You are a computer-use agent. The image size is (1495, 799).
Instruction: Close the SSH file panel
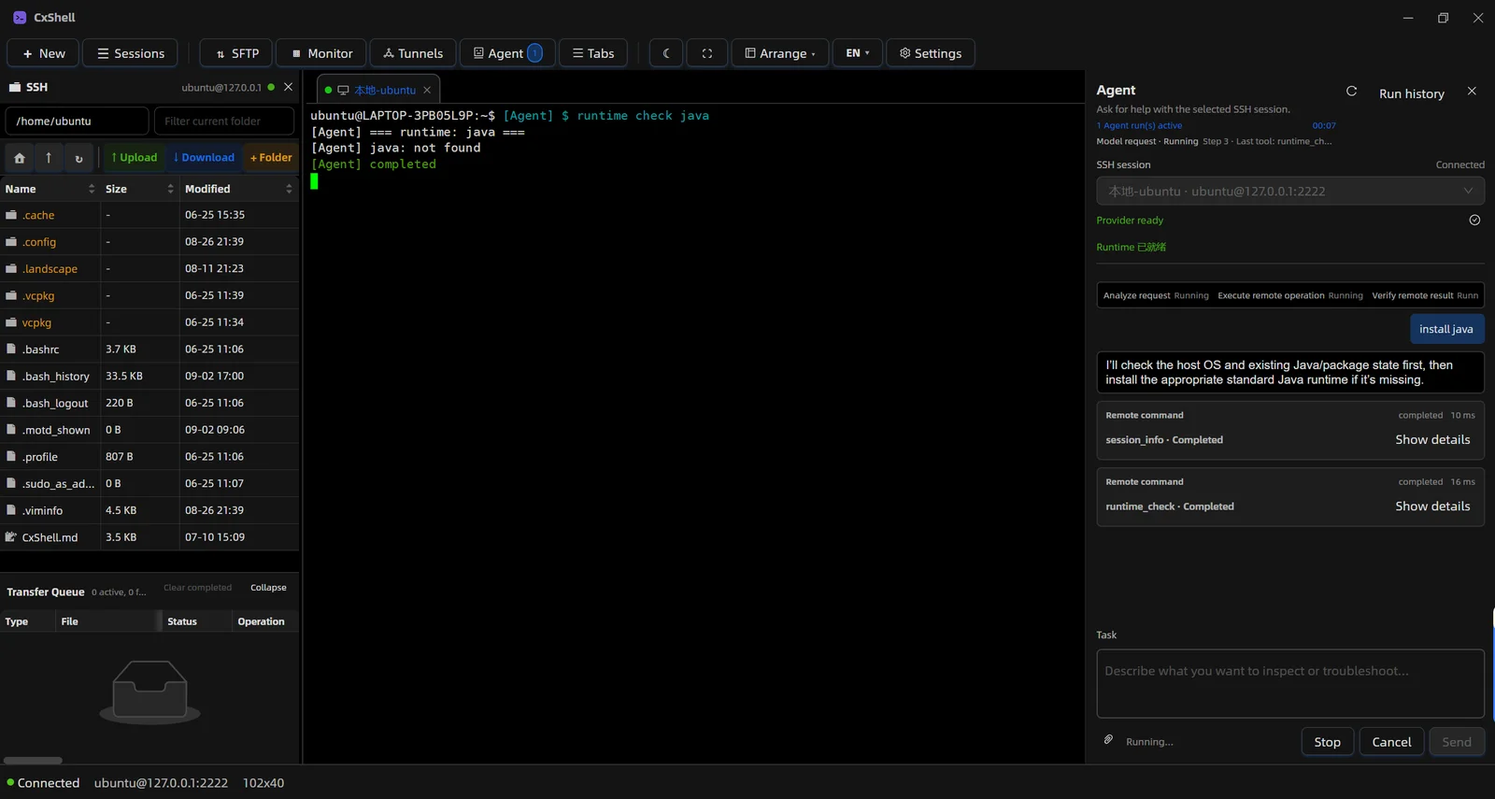point(288,87)
